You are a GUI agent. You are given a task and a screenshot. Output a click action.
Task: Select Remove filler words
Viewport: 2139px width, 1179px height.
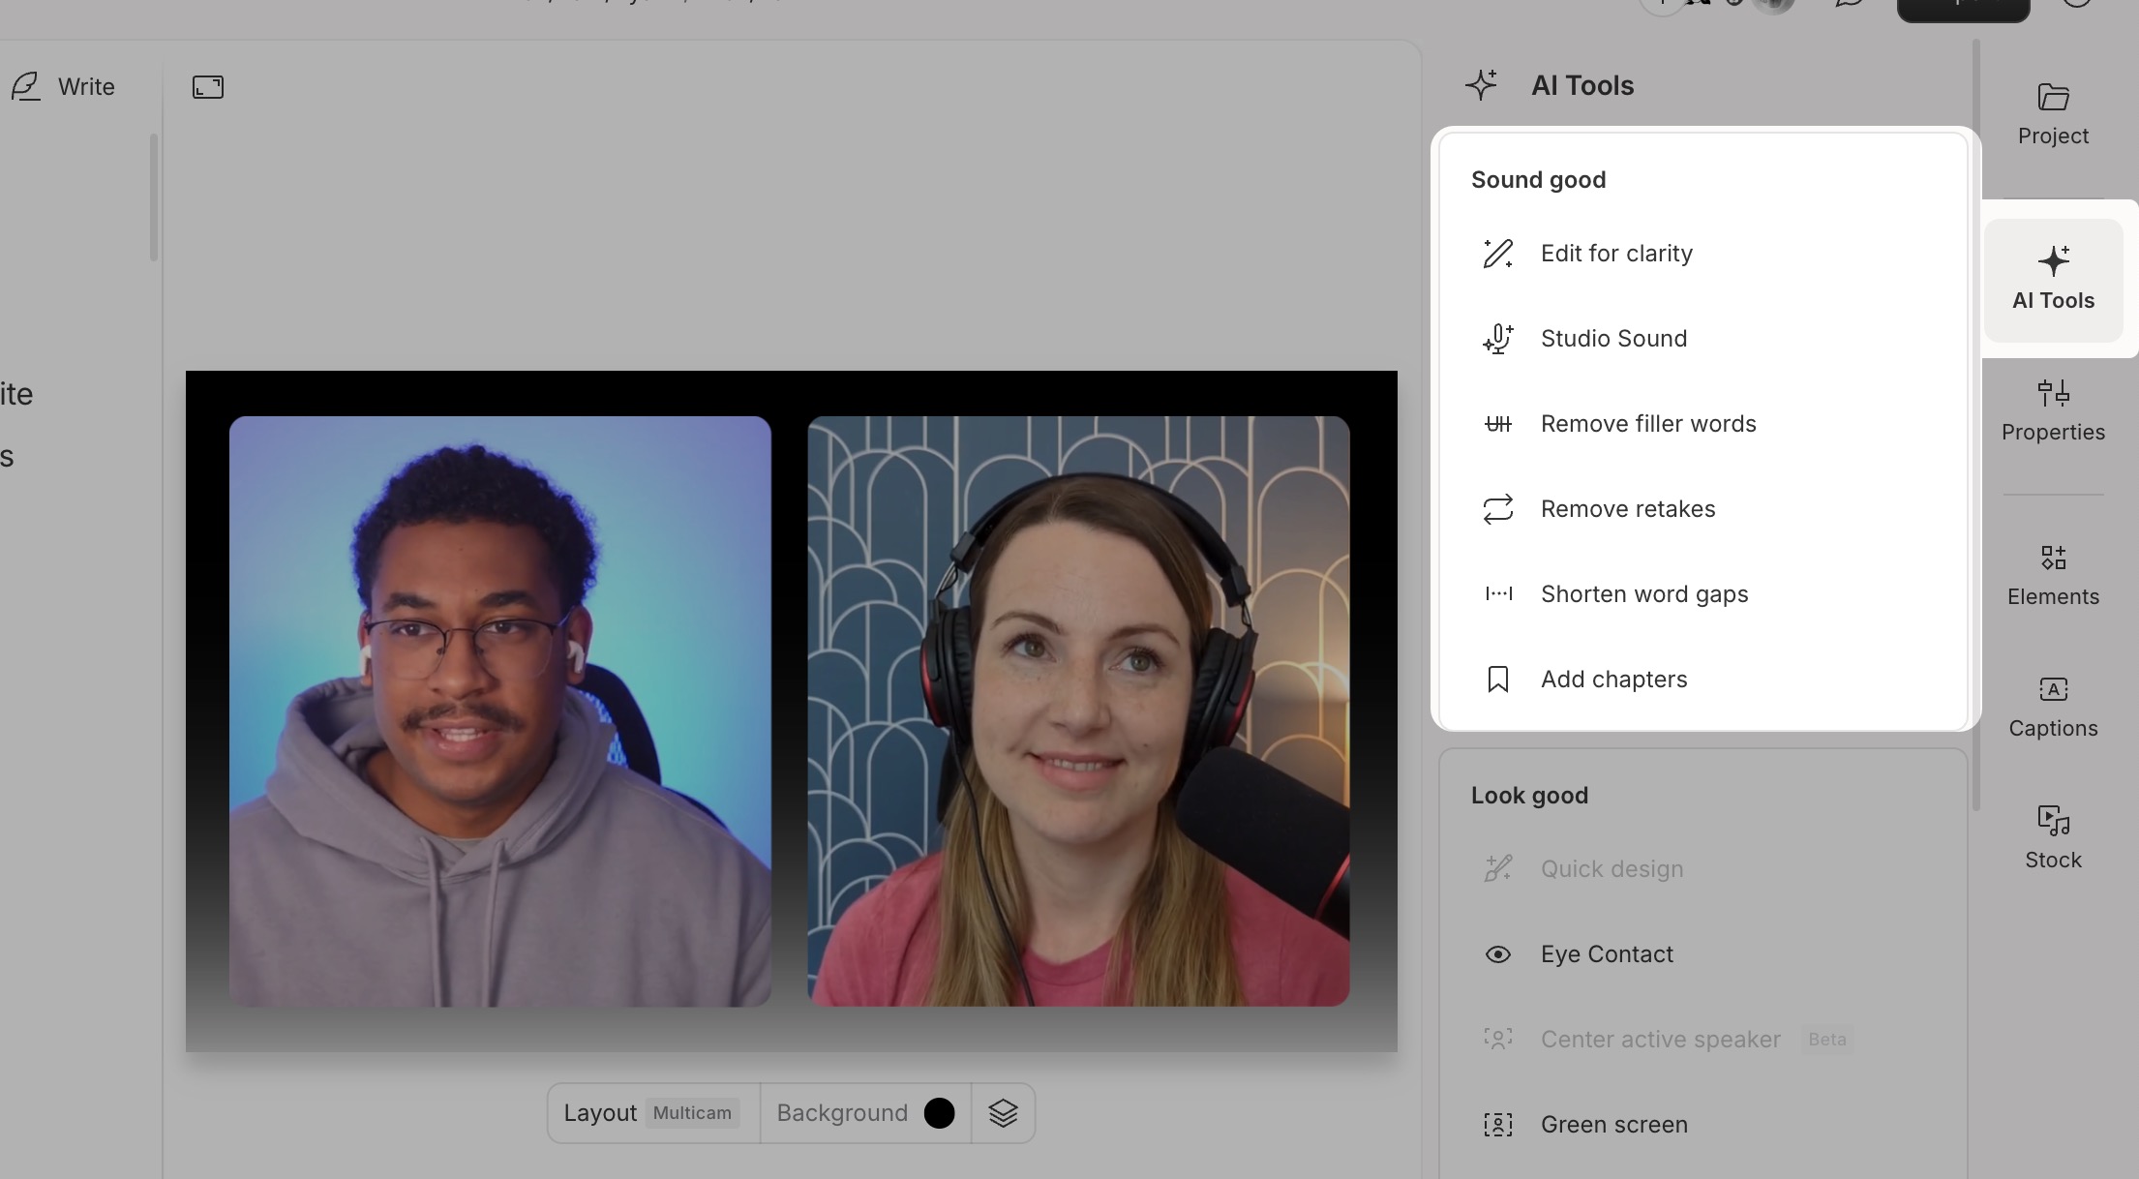pos(1648,423)
